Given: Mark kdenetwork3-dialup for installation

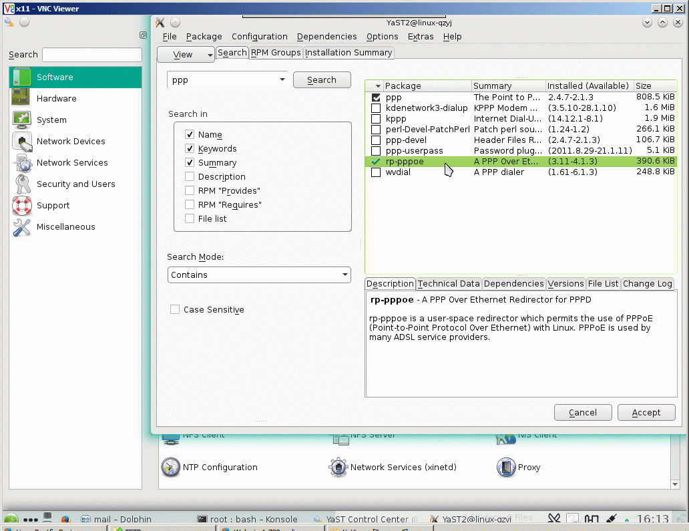Looking at the screenshot, I should click(x=376, y=108).
